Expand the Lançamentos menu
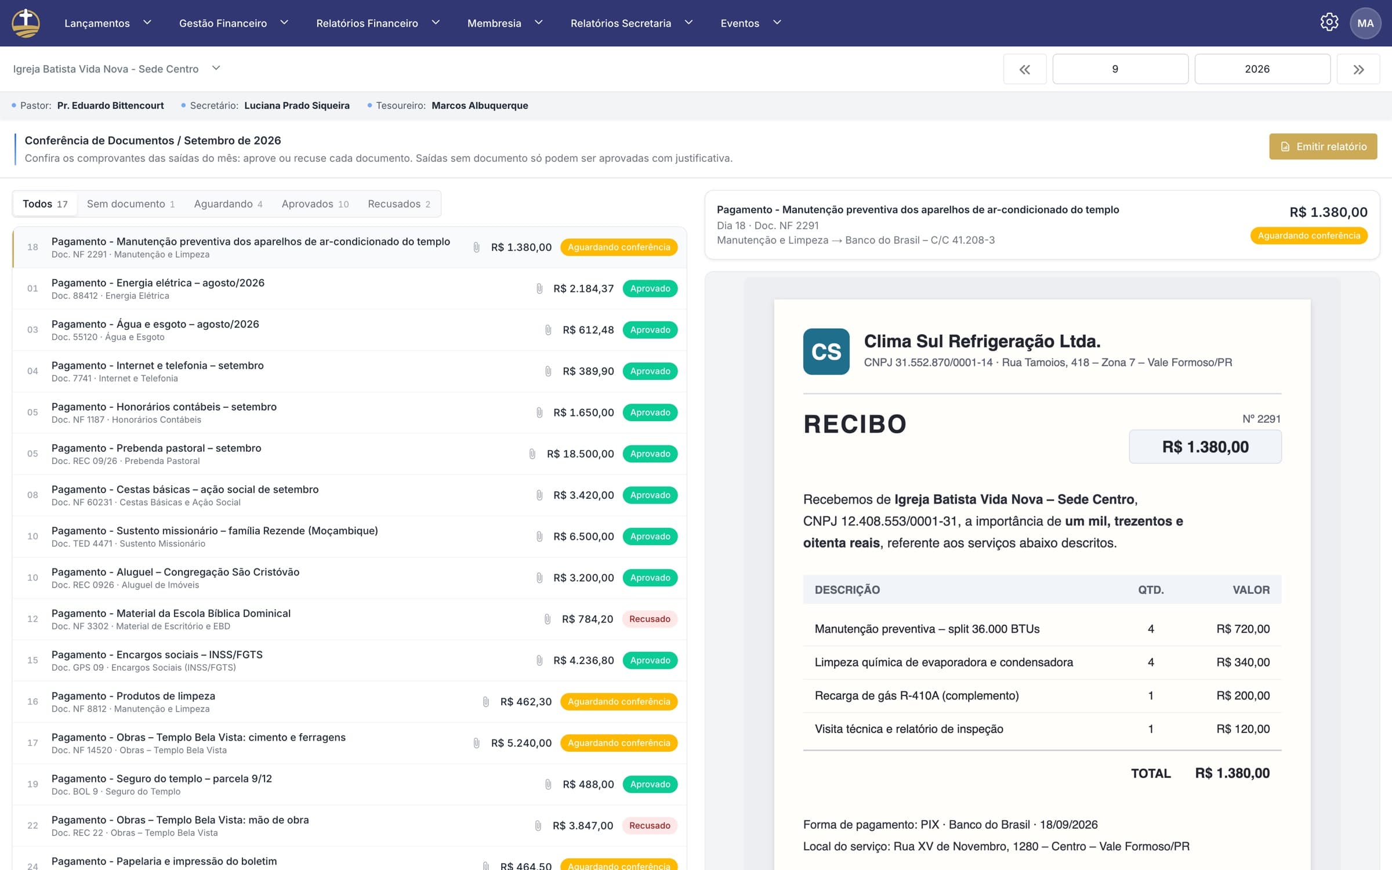This screenshot has width=1392, height=870. point(108,23)
